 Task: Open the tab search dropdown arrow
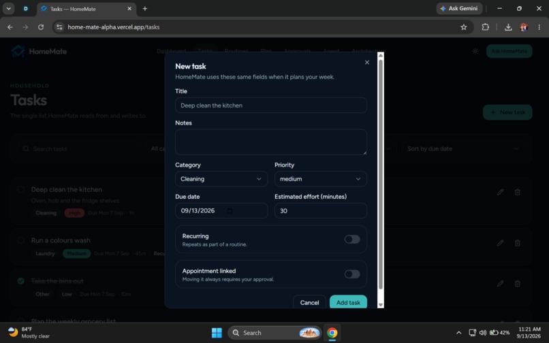click(8, 9)
